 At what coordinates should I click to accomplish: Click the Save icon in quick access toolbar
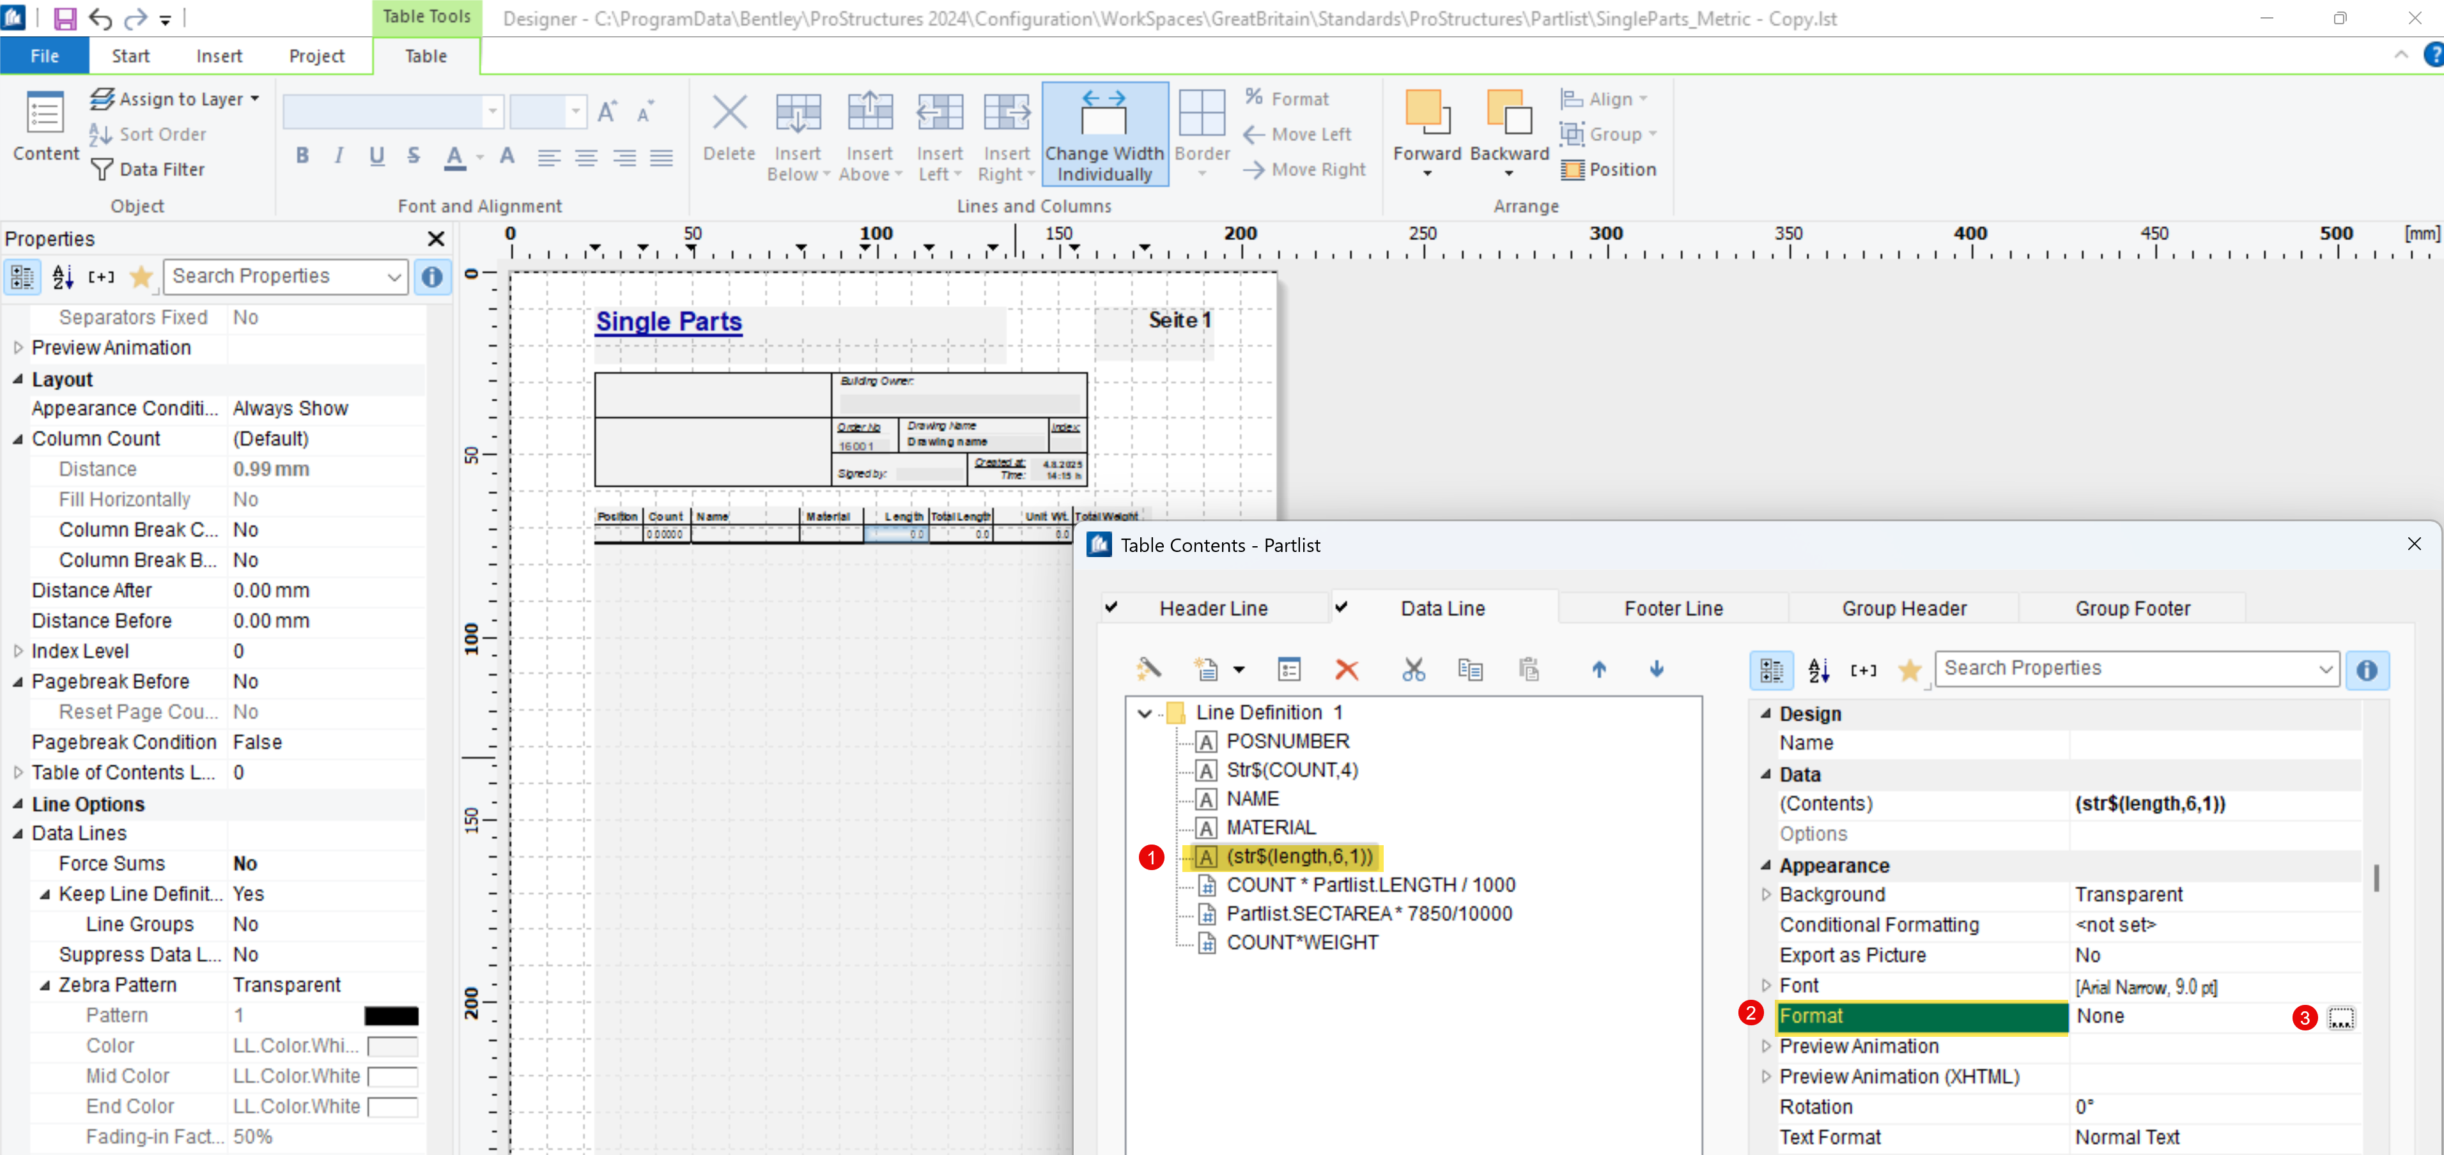(x=65, y=18)
